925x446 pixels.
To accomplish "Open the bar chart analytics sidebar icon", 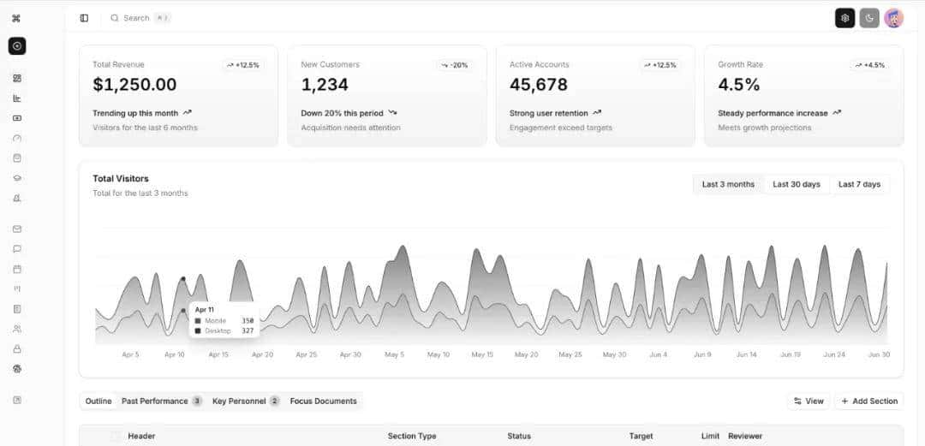I will tap(17, 98).
